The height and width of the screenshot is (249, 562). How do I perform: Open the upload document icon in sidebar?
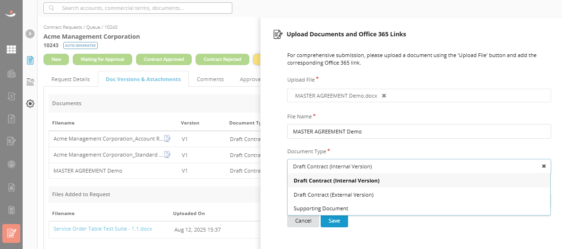tap(11, 119)
